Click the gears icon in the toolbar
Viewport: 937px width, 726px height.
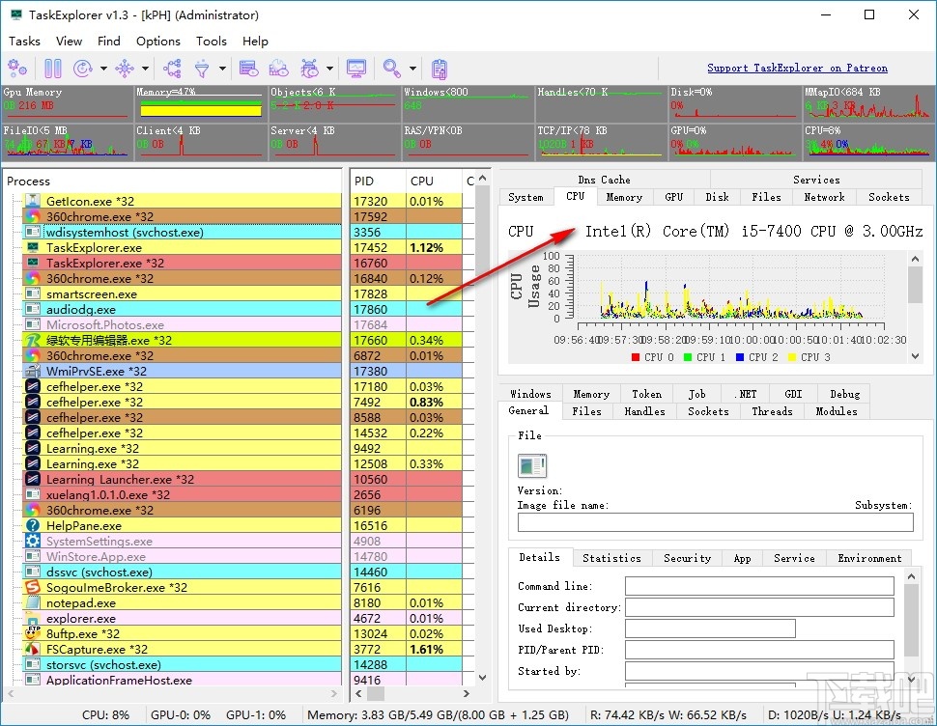(x=17, y=69)
